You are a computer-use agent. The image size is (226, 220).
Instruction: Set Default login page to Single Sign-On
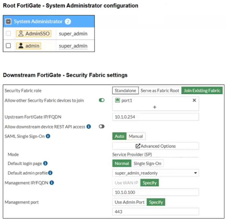147,163
